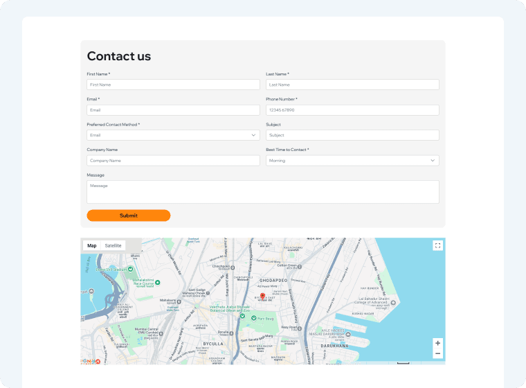Submit the contact form

pos(129,215)
